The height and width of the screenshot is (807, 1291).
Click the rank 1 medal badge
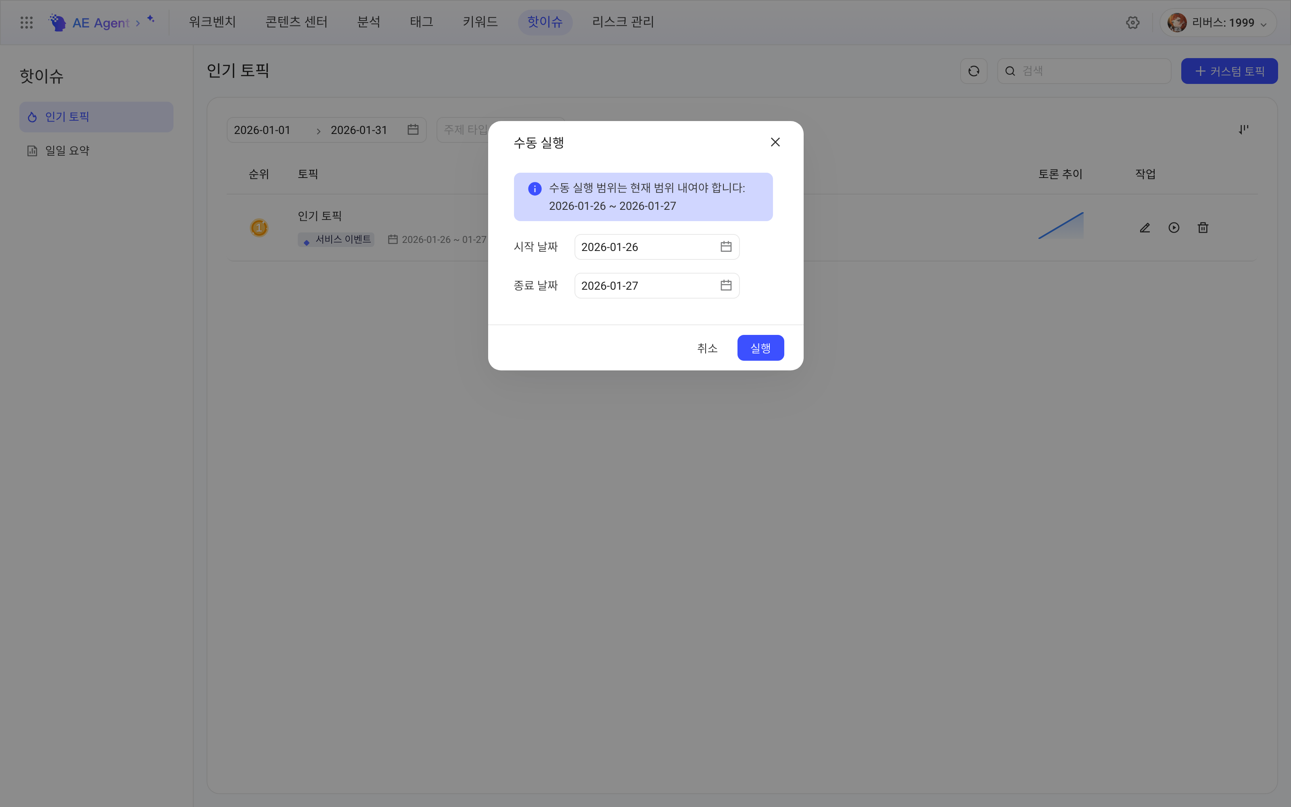pos(259,228)
